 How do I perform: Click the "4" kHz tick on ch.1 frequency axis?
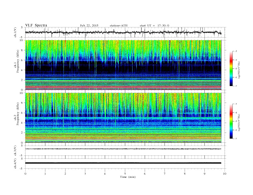pyautogui.click(x=22, y=70)
